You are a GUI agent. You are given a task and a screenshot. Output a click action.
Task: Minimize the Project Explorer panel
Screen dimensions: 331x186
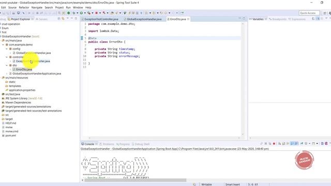[72, 19]
